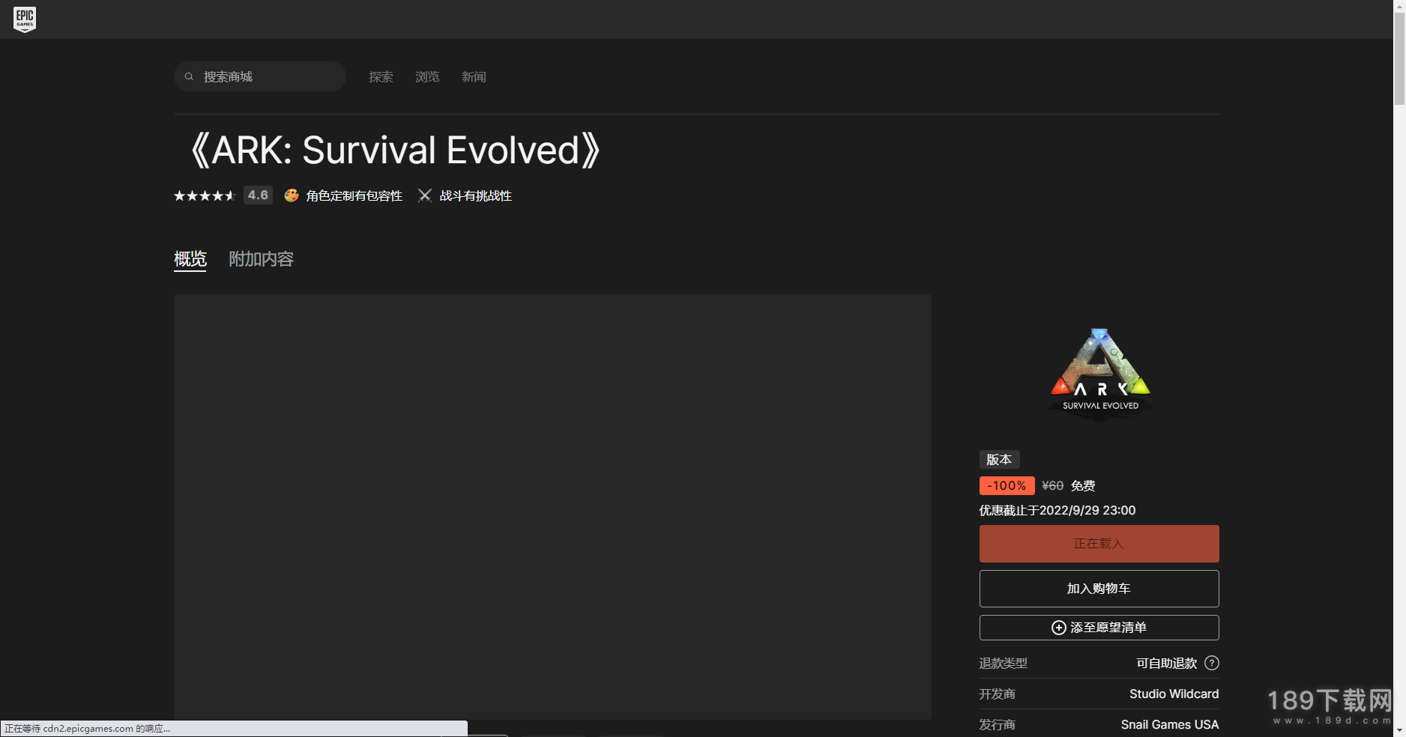Click the -100% discount badge
1406x737 pixels.
pos(1007,485)
